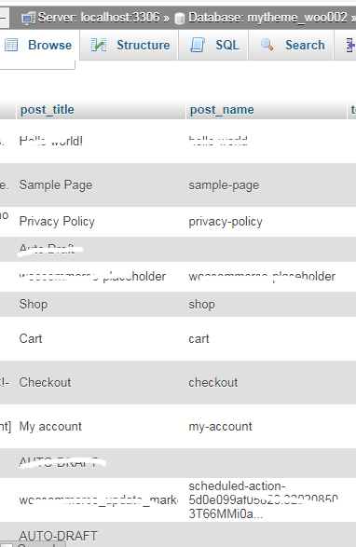This screenshot has width=356, height=547.
Task: Click the partially visible Insert icon
Action: click(350, 46)
